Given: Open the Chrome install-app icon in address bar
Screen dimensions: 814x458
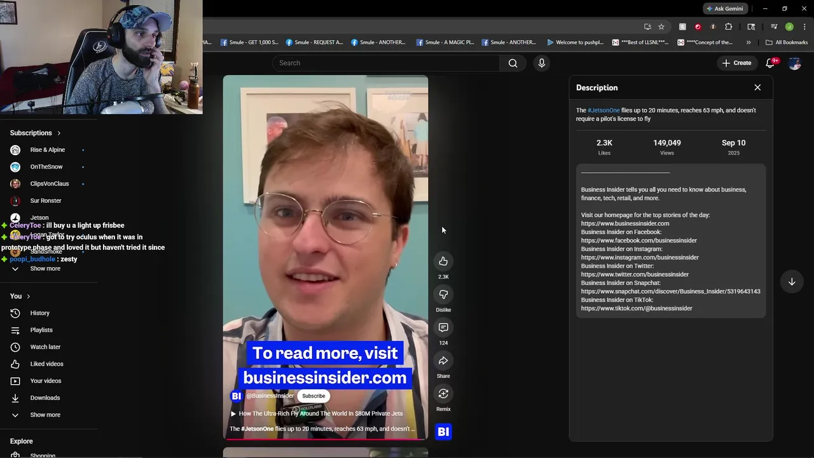Looking at the screenshot, I should tap(647, 27).
